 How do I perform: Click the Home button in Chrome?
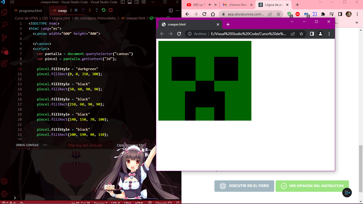click(x=213, y=14)
